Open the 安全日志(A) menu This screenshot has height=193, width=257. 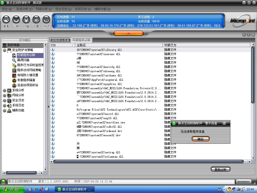click(63, 9)
